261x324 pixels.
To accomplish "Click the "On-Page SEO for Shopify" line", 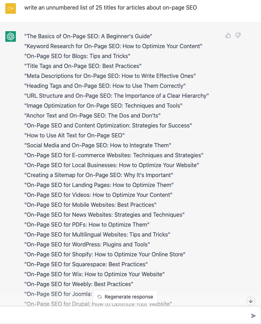I will click(x=105, y=254).
